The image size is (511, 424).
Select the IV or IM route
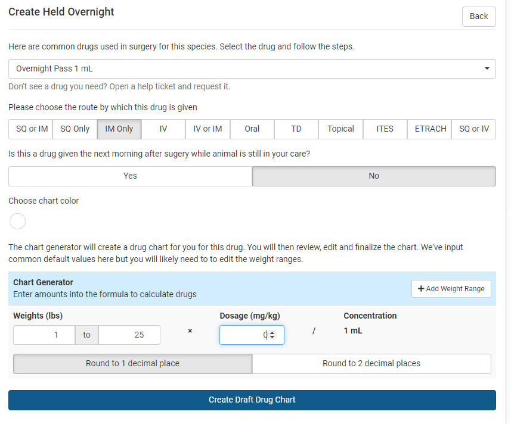point(208,129)
